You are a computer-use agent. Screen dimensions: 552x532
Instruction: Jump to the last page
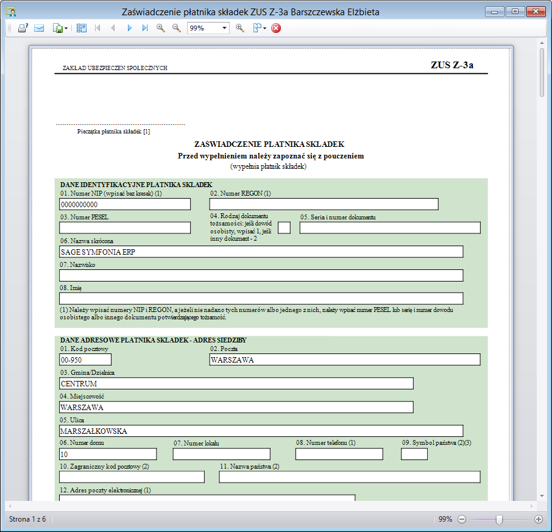(x=145, y=28)
